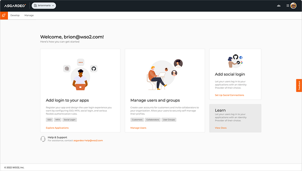This screenshot has height=171, width=302.
Task: Select the SSO tag
Action: pyautogui.click(x=49, y=120)
